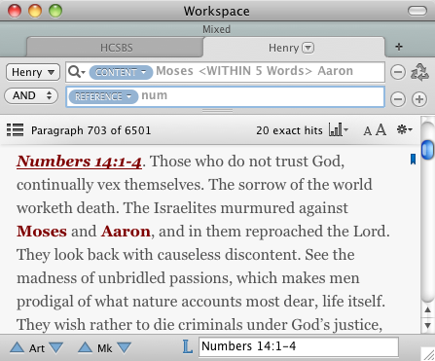
Task: Change the AND operator selector
Action: coord(31,95)
